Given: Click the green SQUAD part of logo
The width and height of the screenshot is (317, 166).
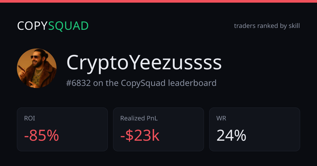Looking at the screenshot, I should tap(68, 26).
